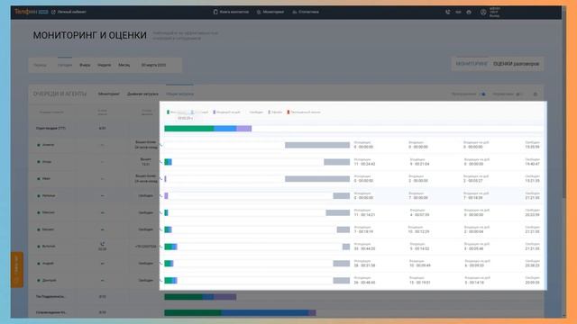Viewport: 577px width, 324px height.
Task: Select the Неделя period tab
Action: tap(105, 65)
